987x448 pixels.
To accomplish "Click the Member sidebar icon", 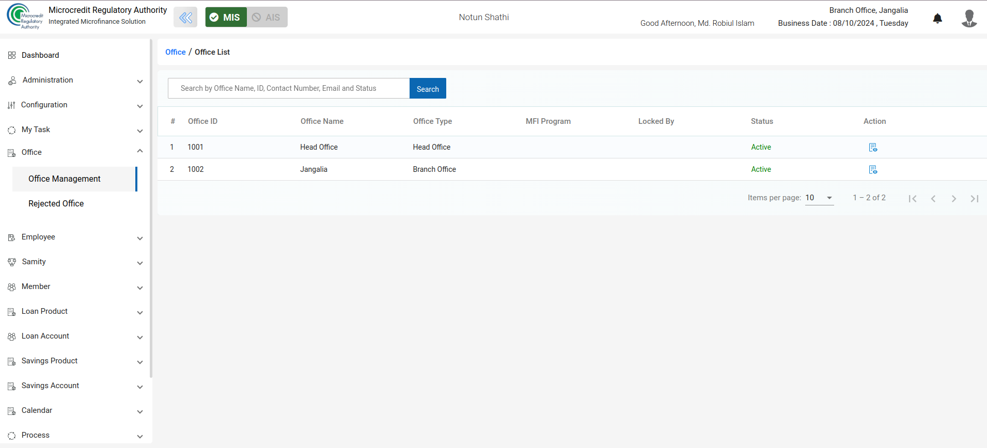I will [x=12, y=287].
